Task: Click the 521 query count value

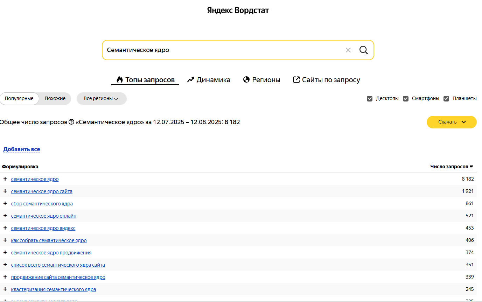Action: click(469, 216)
